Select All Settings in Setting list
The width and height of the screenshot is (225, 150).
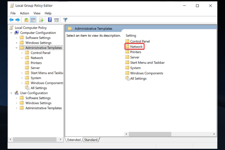point(138,79)
